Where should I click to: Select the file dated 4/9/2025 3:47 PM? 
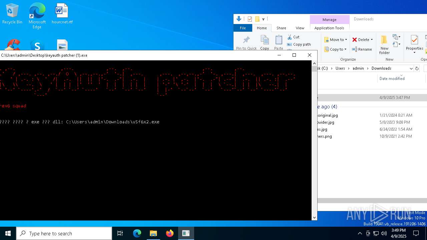pyautogui.click(x=372, y=98)
